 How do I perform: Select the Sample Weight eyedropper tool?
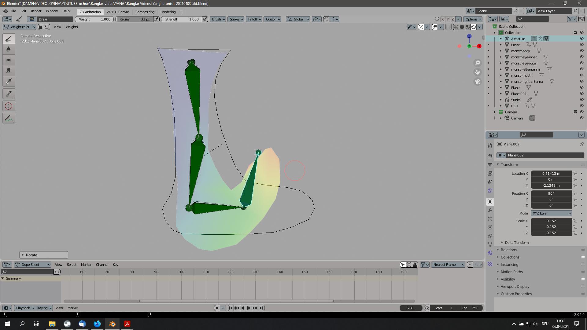point(9,94)
